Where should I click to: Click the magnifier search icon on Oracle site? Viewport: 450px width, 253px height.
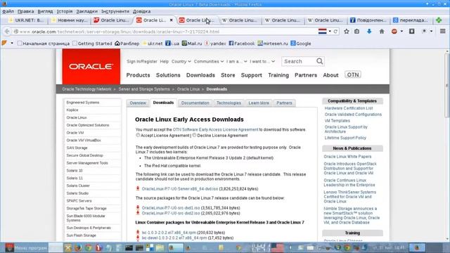pos(319,61)
